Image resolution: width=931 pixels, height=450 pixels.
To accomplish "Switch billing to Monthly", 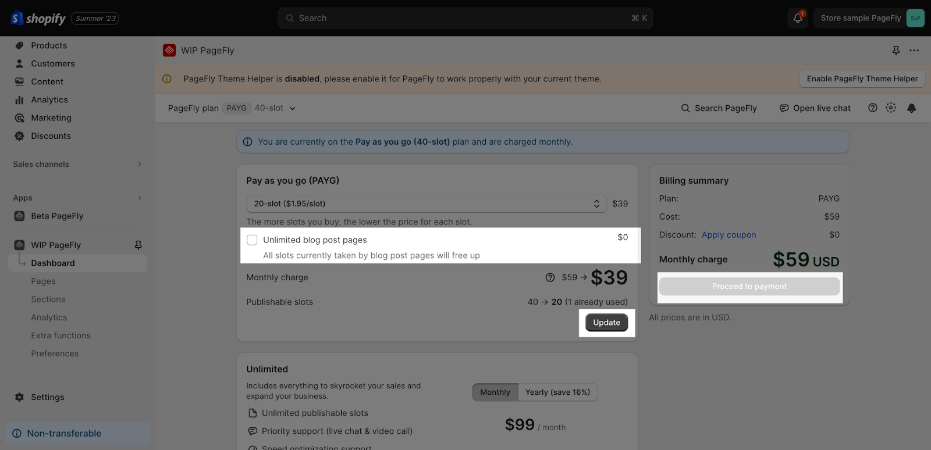I will pos(495,392).
